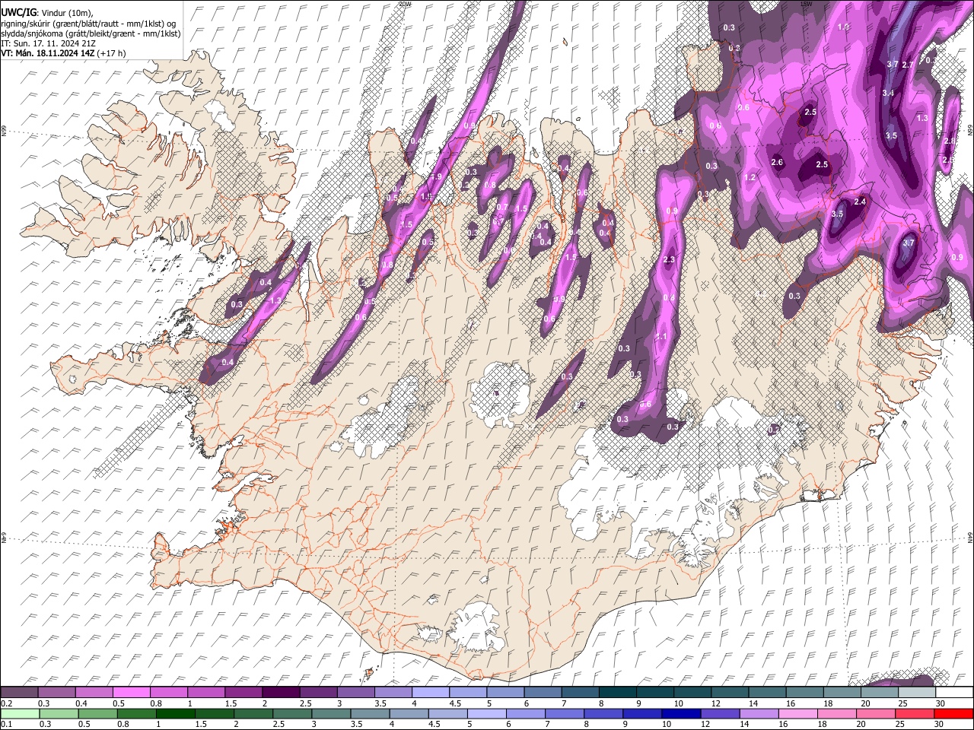Click the legend label 0.2
Viewport: 974px width, 730px height.
coord(7,703)
